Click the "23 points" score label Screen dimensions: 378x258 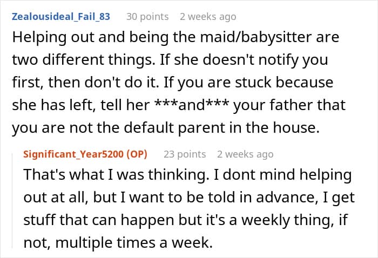click(x=185, y=154)
